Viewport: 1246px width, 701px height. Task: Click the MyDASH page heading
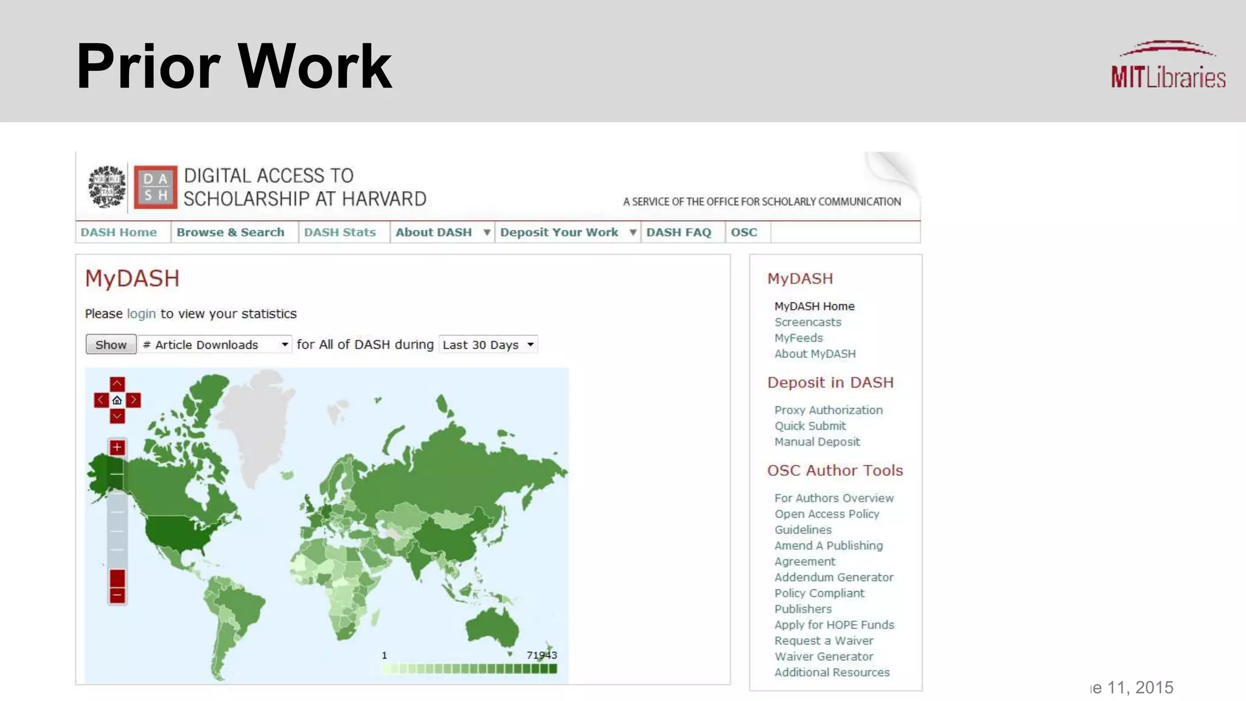point(132,278)
